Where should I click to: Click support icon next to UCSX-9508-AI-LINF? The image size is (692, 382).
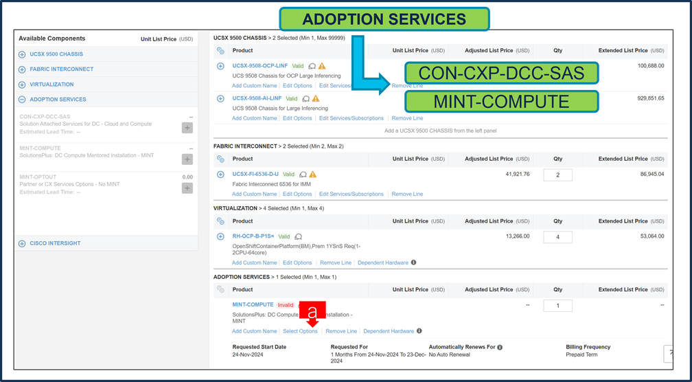pos(306,99)
